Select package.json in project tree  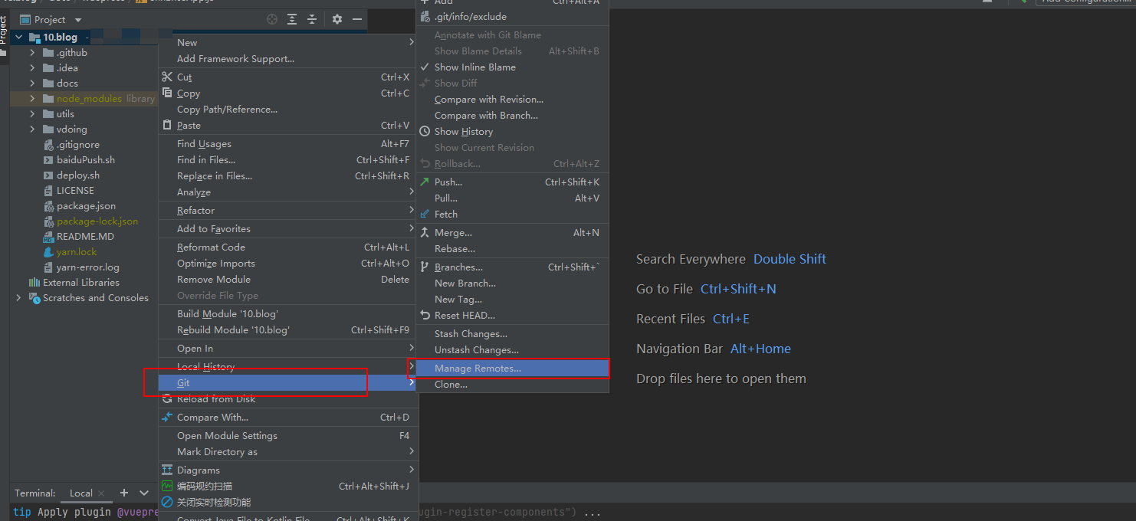pos(86,206)
